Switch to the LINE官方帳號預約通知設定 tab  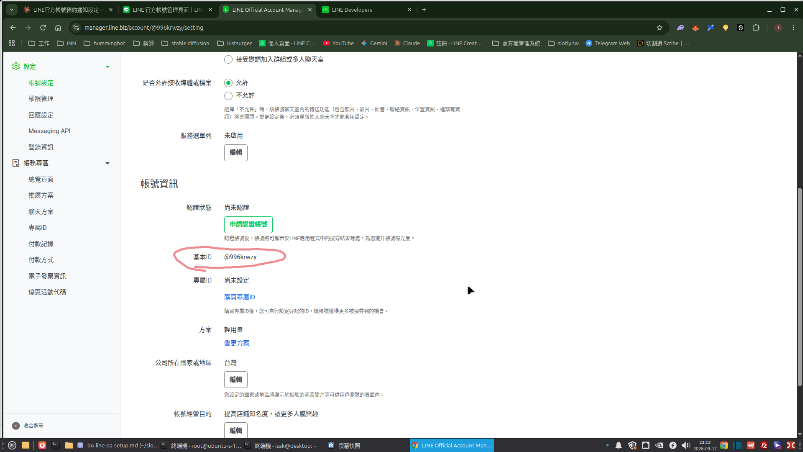click(68, 10)
